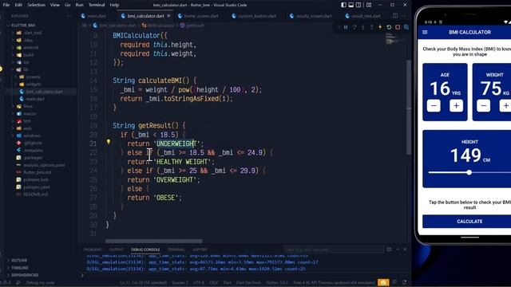Toggle primary sidebar layout icon
The width and height of the screenshot is (511, 287).
[344, 5]
